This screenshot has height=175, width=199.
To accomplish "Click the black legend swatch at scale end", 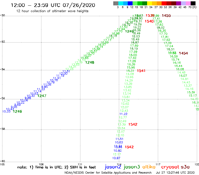I will (x=193, y=3).
